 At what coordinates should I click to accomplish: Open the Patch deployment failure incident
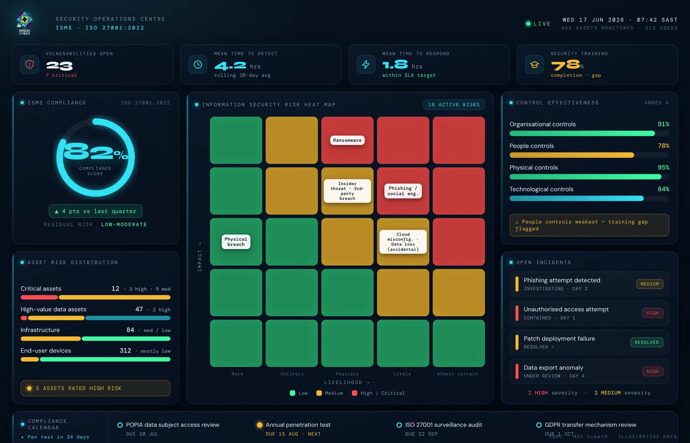pyautogui.click(x=589, y=342)
